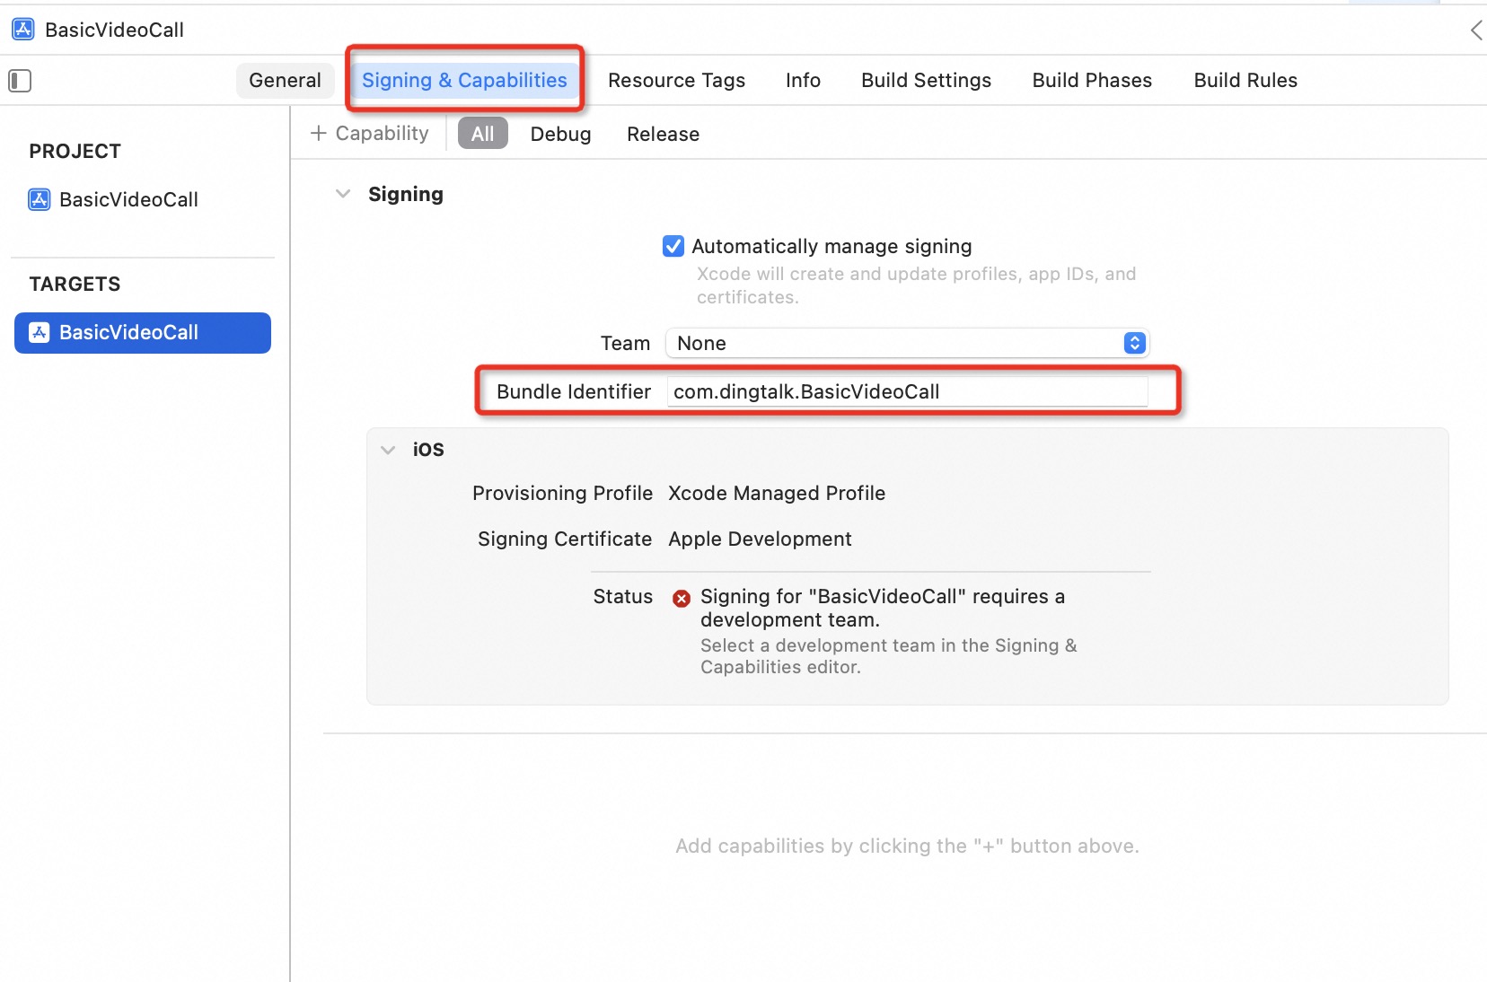Click the Bundle Identifier text field
The width and height of the screenshot is (1487, 982).
point(907,391)
